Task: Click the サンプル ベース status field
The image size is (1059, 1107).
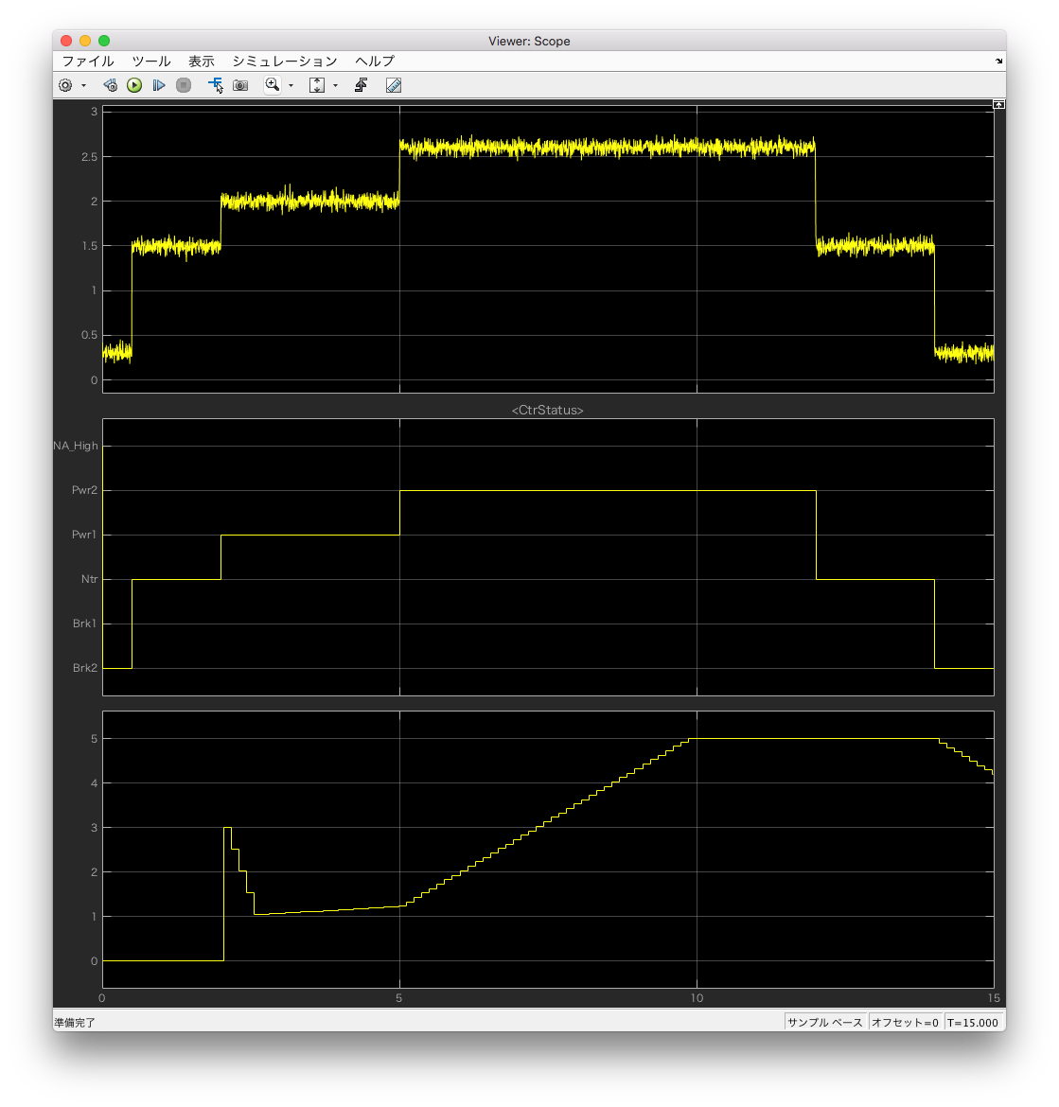Action: pos(825,1023)
